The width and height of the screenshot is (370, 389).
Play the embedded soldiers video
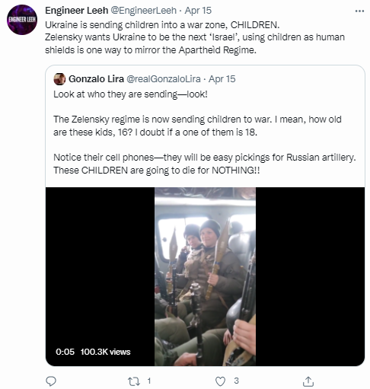[x=205, y=276]
